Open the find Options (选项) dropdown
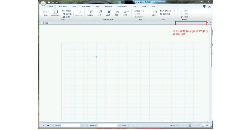The width and height of the screenshot is (251, 130). point(125,125)
